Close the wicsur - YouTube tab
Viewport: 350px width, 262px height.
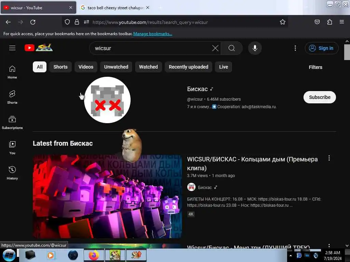[x=71, y=8]
